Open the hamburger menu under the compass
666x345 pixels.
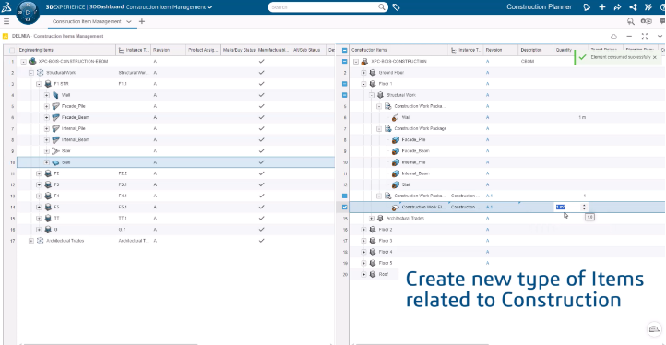6,21
